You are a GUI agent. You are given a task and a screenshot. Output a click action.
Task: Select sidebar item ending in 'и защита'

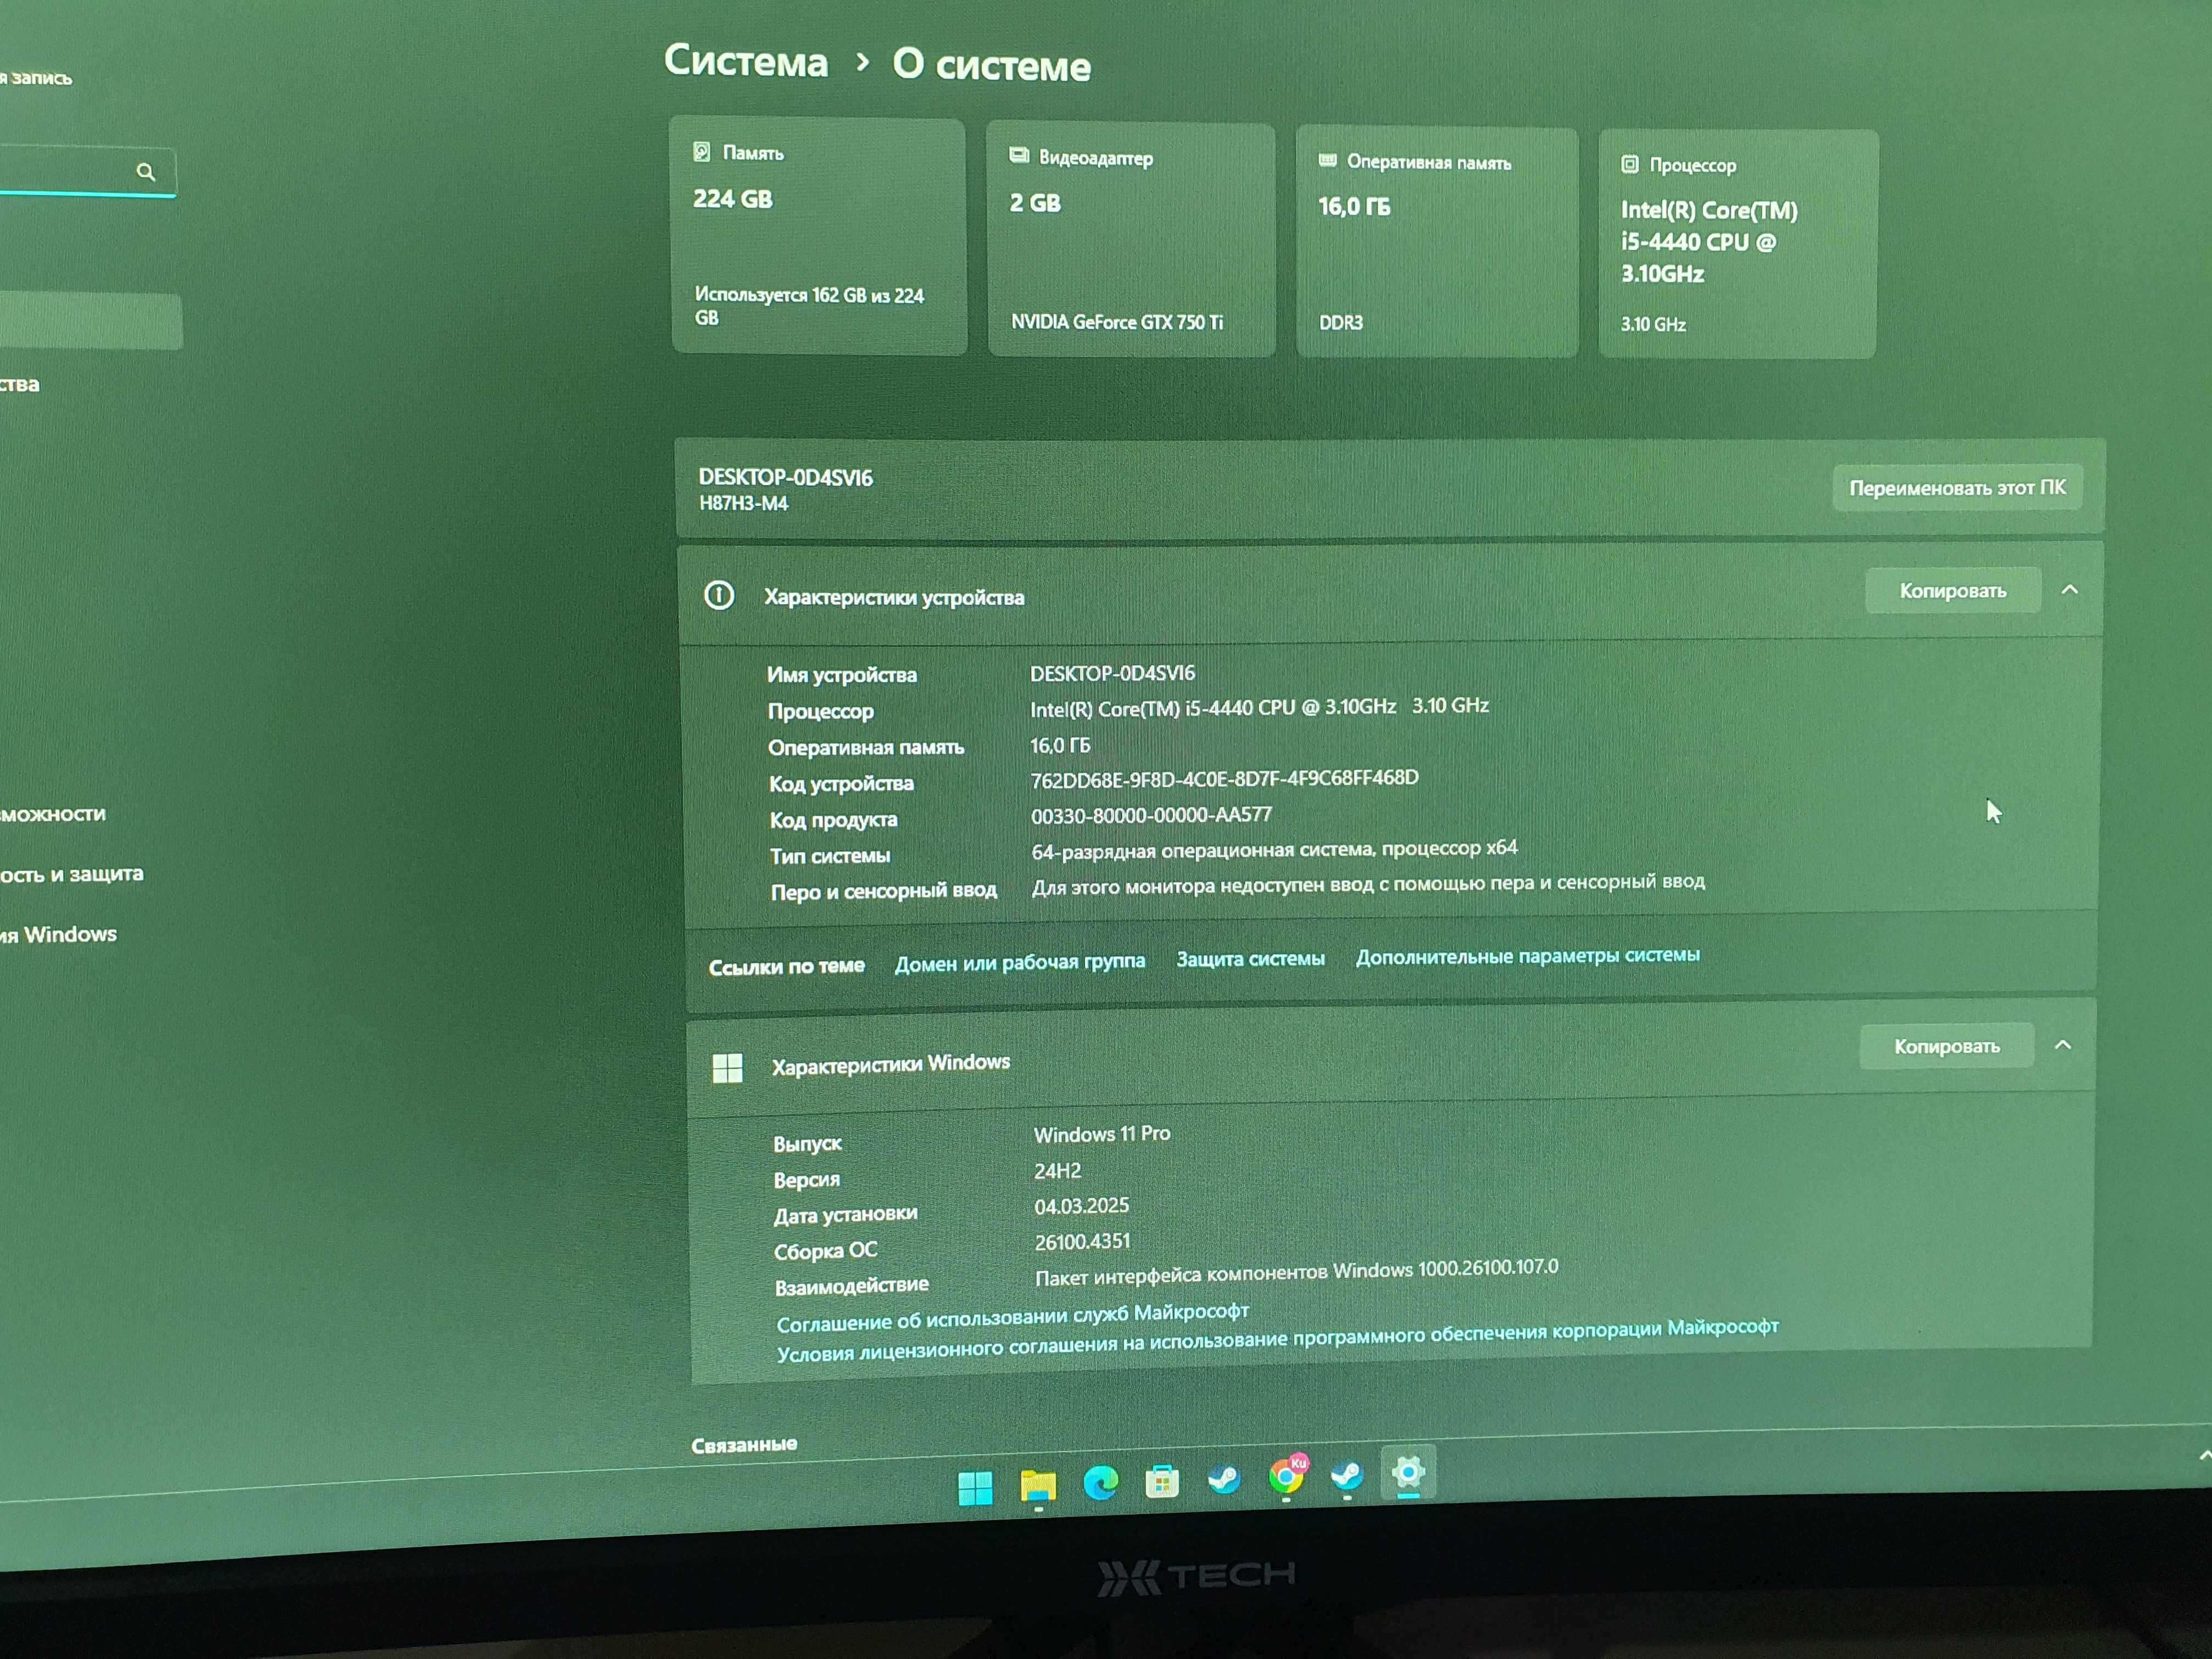click(x=72, y=874)
